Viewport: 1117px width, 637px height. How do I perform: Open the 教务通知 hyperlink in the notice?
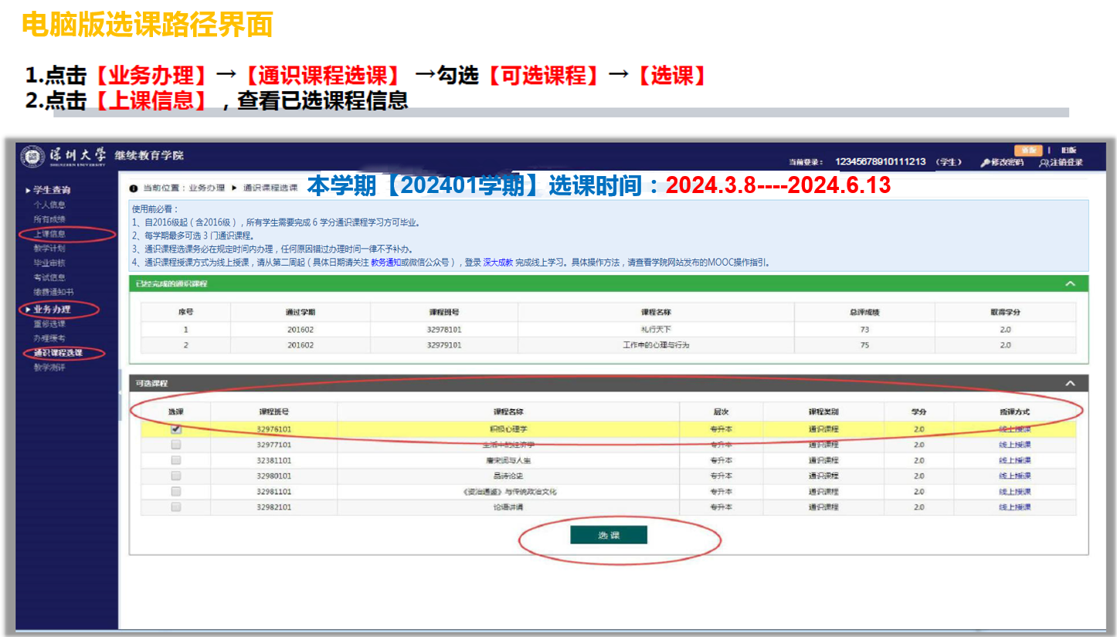tap(385, 263)
